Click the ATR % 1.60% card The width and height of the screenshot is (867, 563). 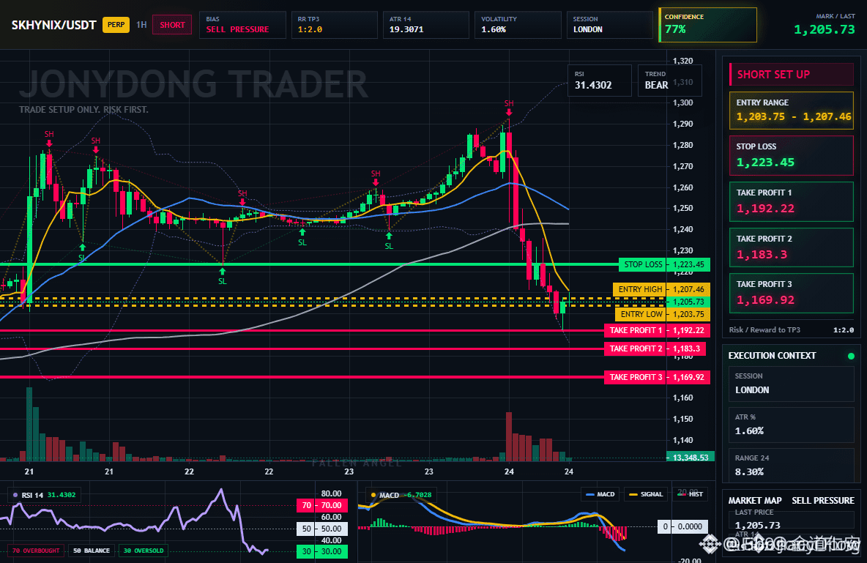(x=792, y=425)
